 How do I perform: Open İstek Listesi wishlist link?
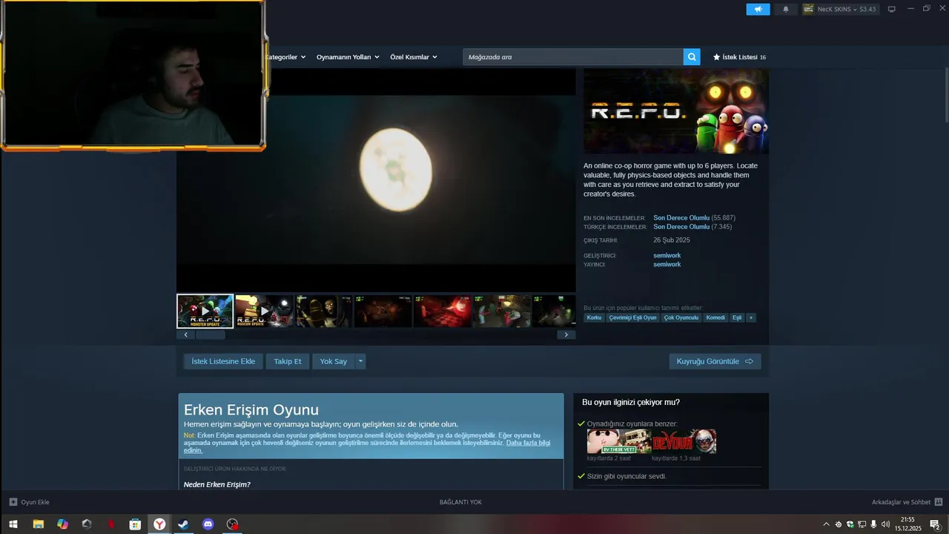coord(739,57)
